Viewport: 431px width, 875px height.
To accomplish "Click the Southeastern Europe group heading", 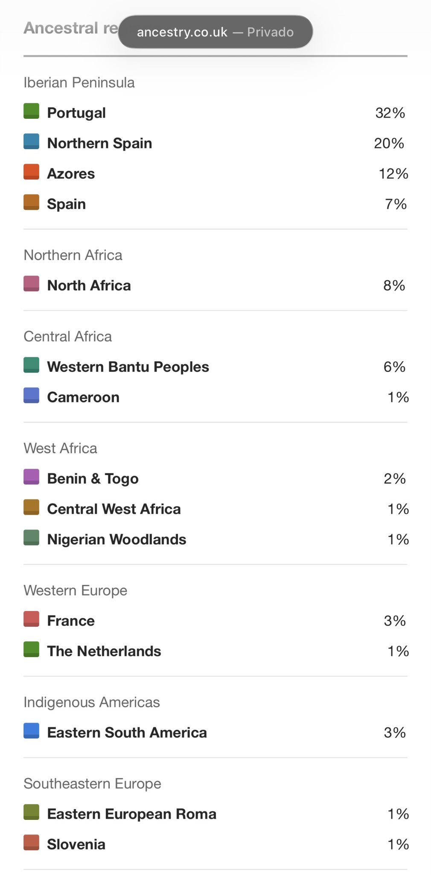I will 92,784.
